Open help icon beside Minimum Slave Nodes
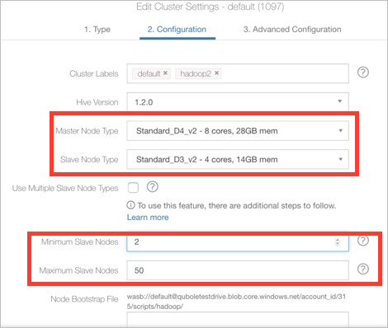 point(363,241)
